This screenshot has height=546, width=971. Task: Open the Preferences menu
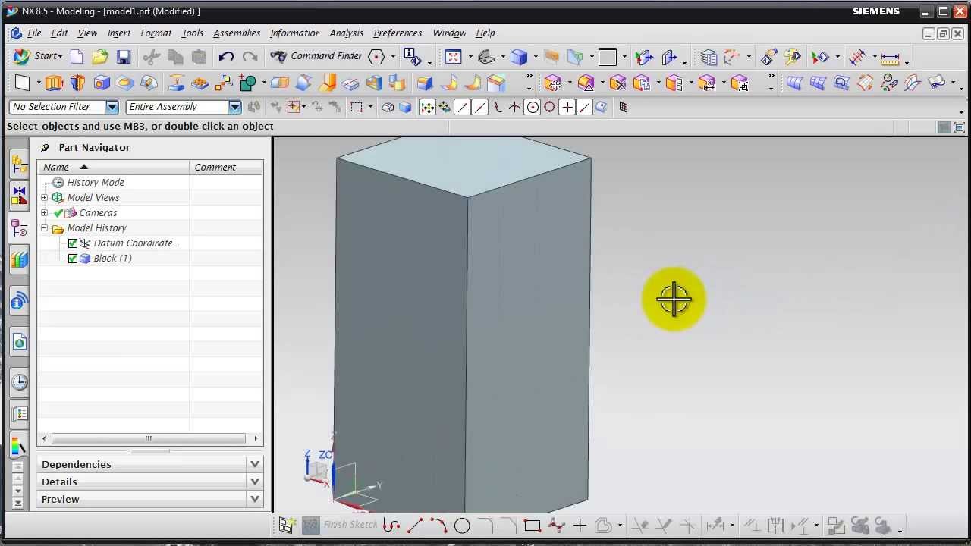pyautogui.click(x=398, y=33)
